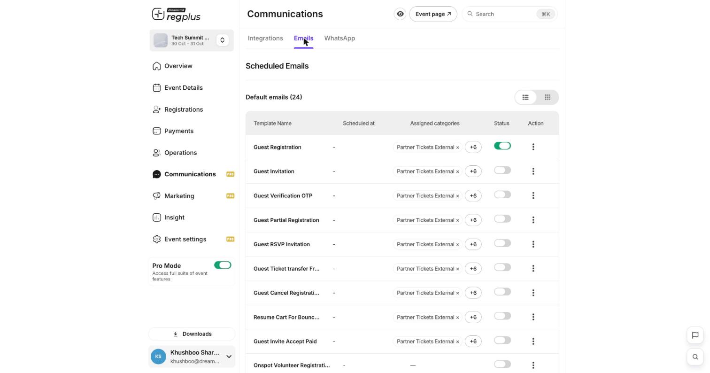This screenshot has width=710, height=373.
Task: Click Guest Ticket transfer template name
Action: pos(286,269)
